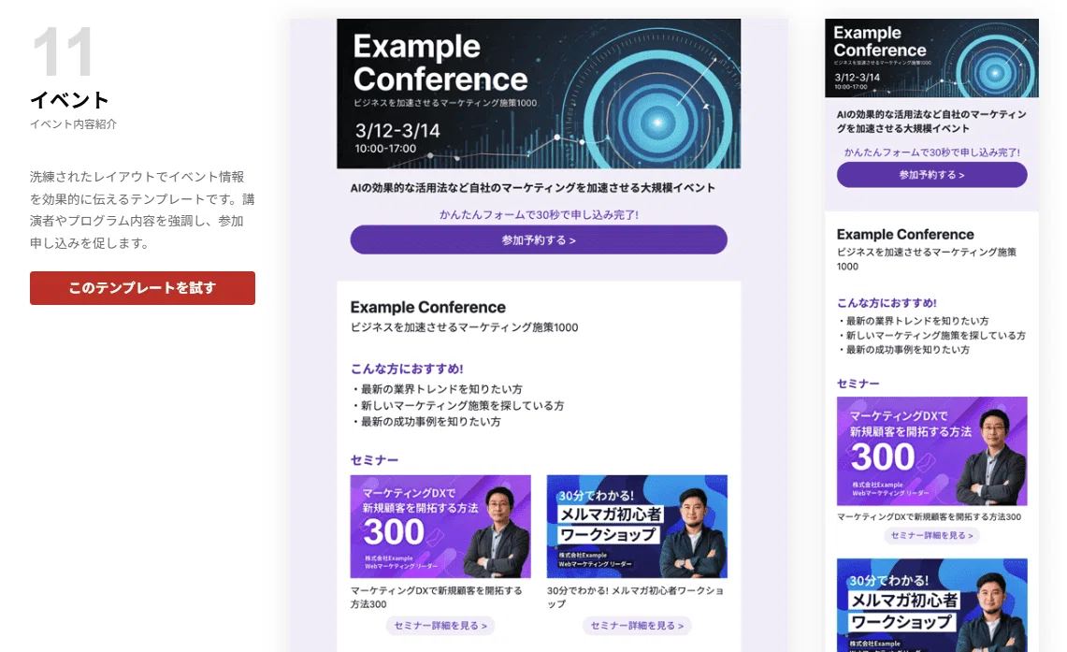
Task: Select メルマガ初心者ワークショップ image in mobile preview
Action: pyautogui.click(x=931, y=605)
